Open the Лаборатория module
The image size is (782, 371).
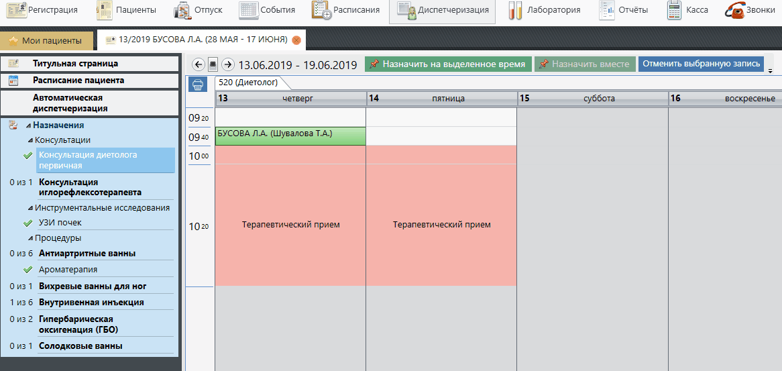click(x=544, y=10)
